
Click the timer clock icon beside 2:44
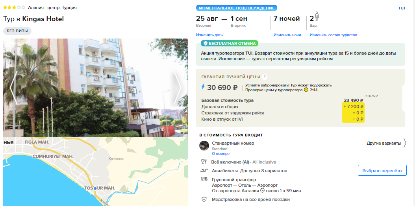click(x=306, y=90)
